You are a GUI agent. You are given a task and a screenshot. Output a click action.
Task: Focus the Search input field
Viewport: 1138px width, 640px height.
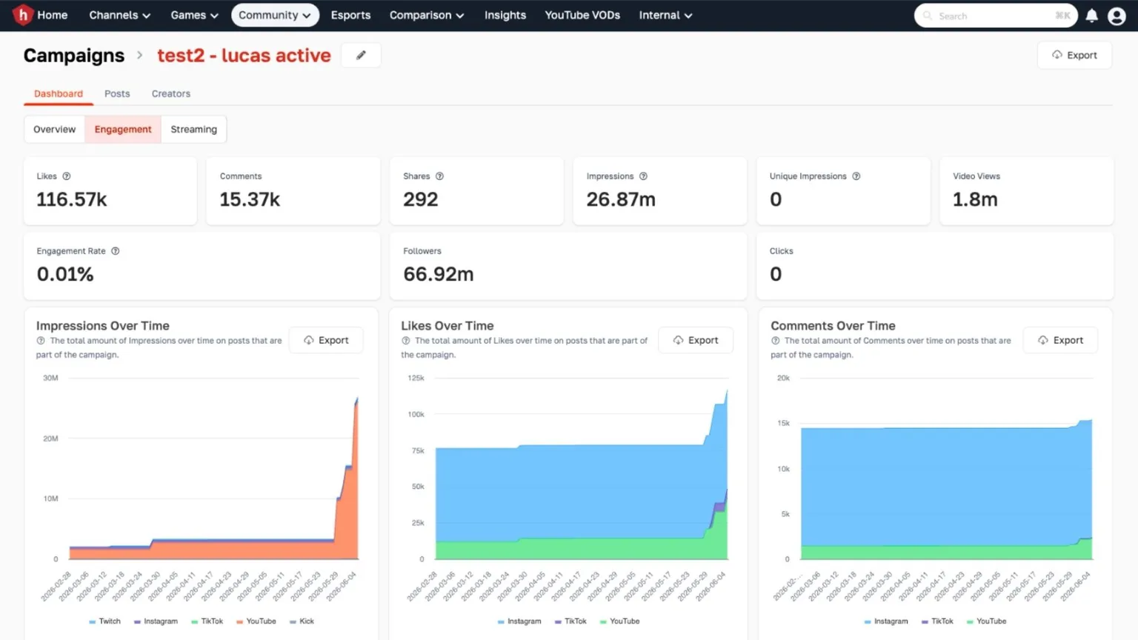[x=996, y=16]
